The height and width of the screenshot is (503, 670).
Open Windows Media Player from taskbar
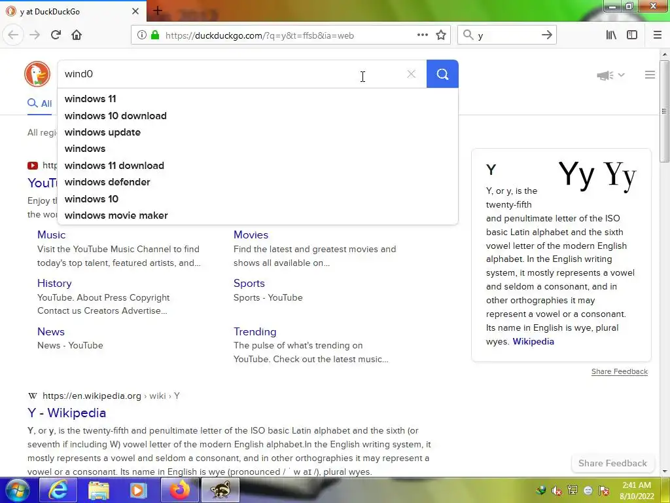point(139,490)
